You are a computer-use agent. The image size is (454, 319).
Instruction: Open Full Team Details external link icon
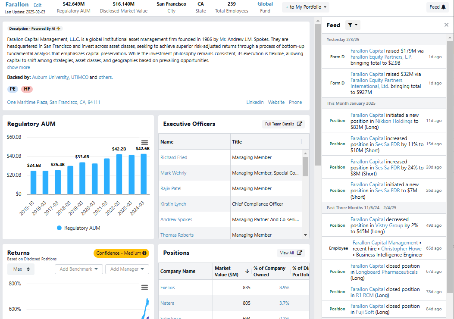tap(299, 124)
